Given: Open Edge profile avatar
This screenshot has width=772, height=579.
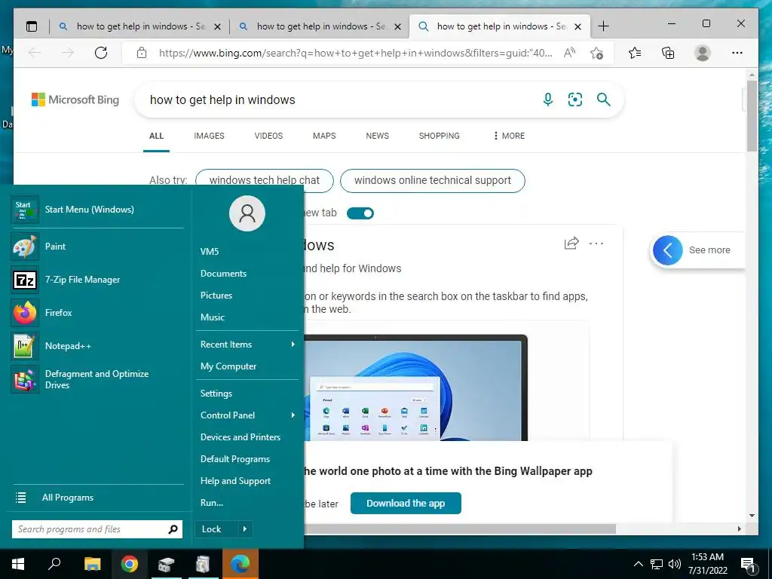Looking at the screenshot, I should [x=703, y=53].
